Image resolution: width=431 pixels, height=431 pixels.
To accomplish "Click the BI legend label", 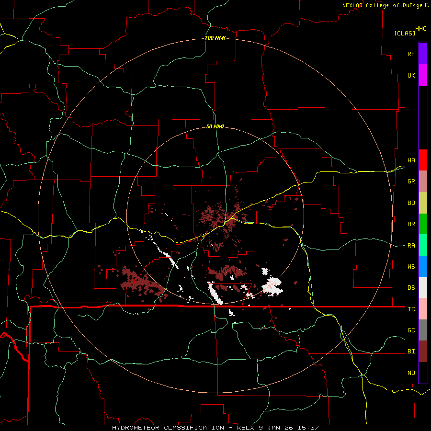I will (x=411, y=352).
